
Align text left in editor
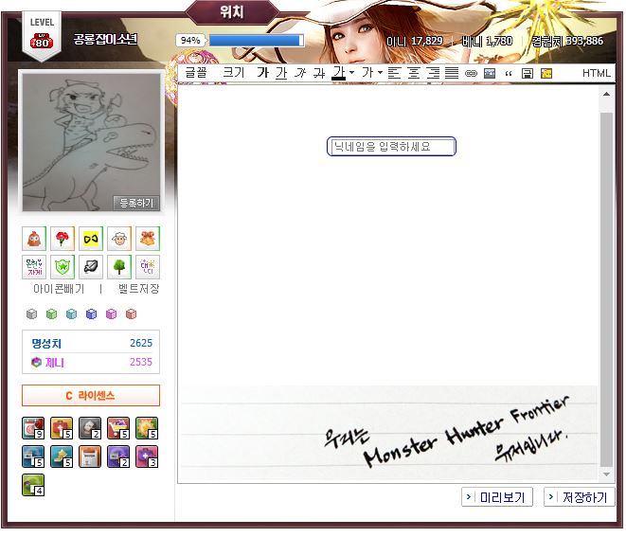[x=394, y=73]
